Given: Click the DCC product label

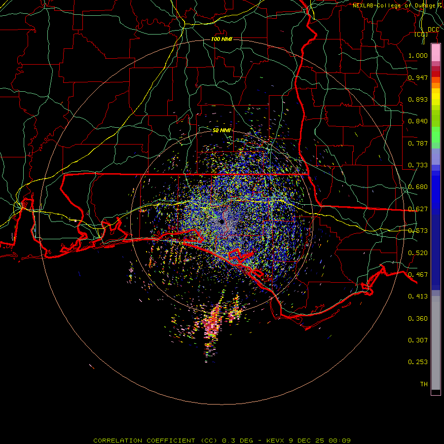Looking at the screenshot, I should (x=433, y=30).
